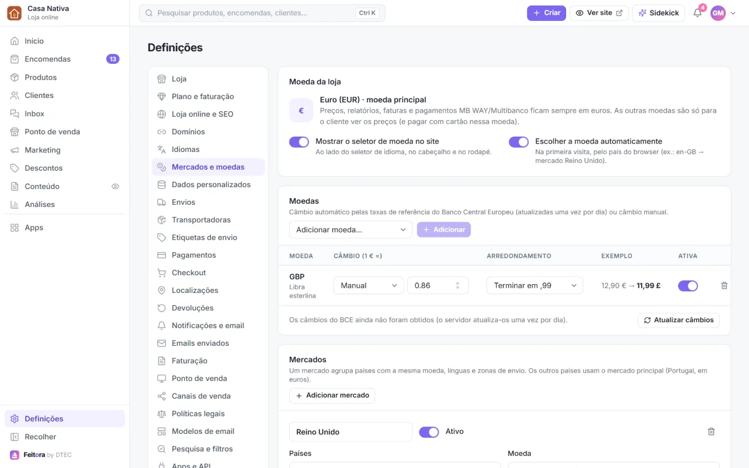Focus the Pesquisar produtos search box

262,13
